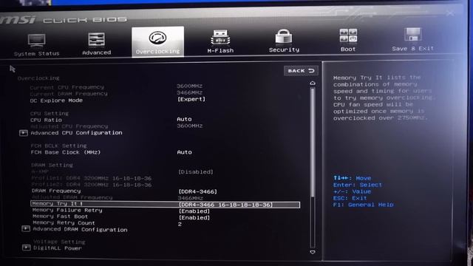Click the vertical scrollbar track of settings list
473x266 pixels.
[x=313, y=168]
